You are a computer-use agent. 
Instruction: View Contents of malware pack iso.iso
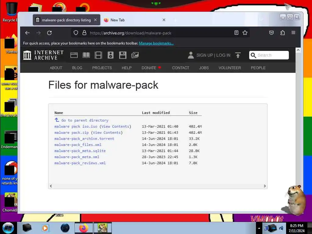(x=115, y=126)
